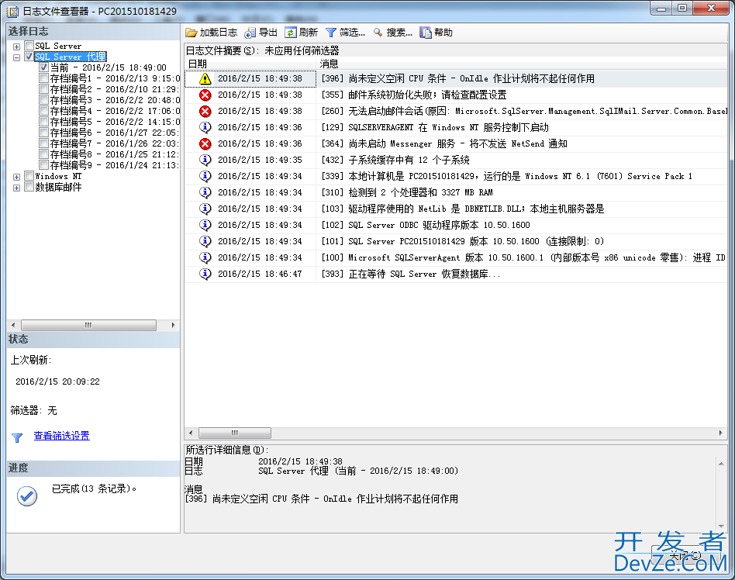735x580 pixels.
Task: Uncheck the SQL Server 代理 checkbox
Action: coord(29,57)
